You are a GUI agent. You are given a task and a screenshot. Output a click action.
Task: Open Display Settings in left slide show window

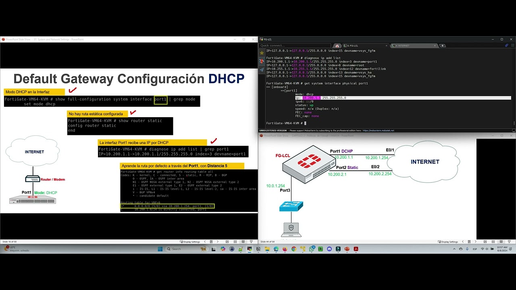pos(190,242)
